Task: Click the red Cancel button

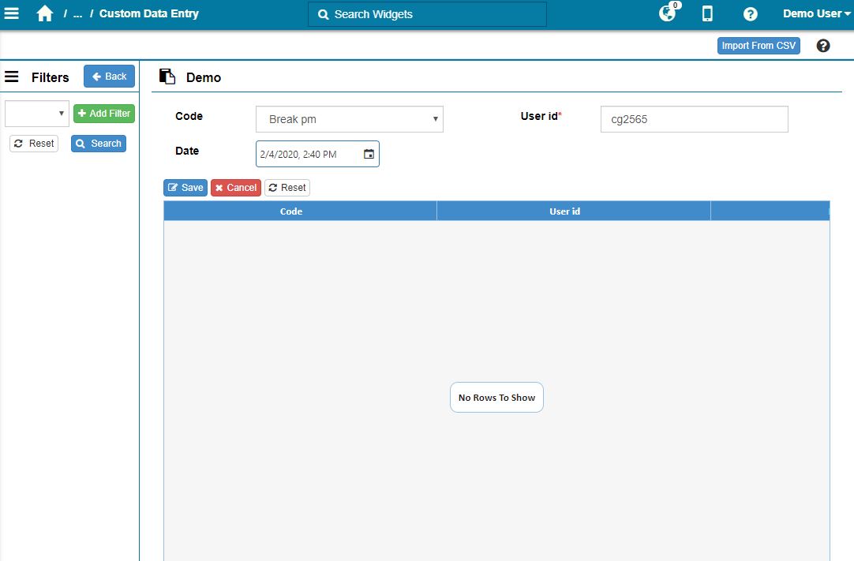Action: tap(236, 188)
